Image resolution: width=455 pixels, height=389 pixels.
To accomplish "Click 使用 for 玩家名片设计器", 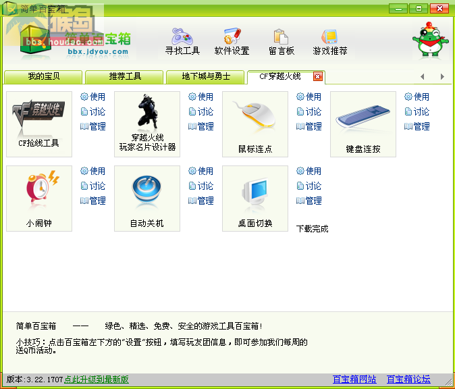I will 200,97.
